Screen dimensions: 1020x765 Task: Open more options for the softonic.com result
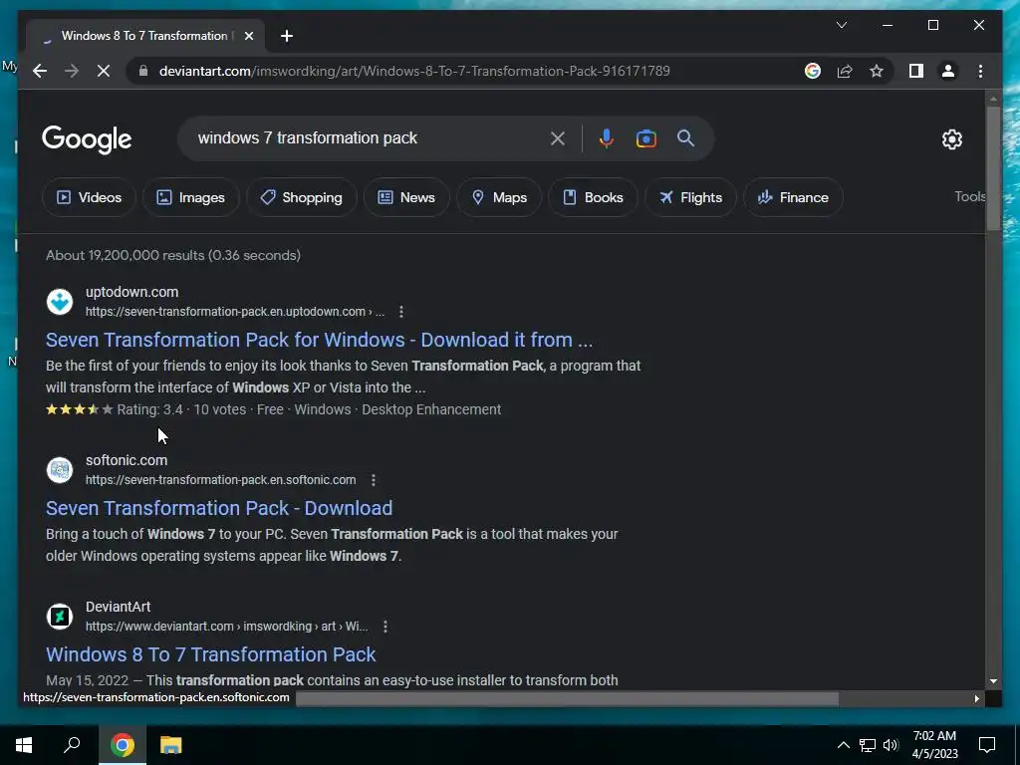point(374,480)
